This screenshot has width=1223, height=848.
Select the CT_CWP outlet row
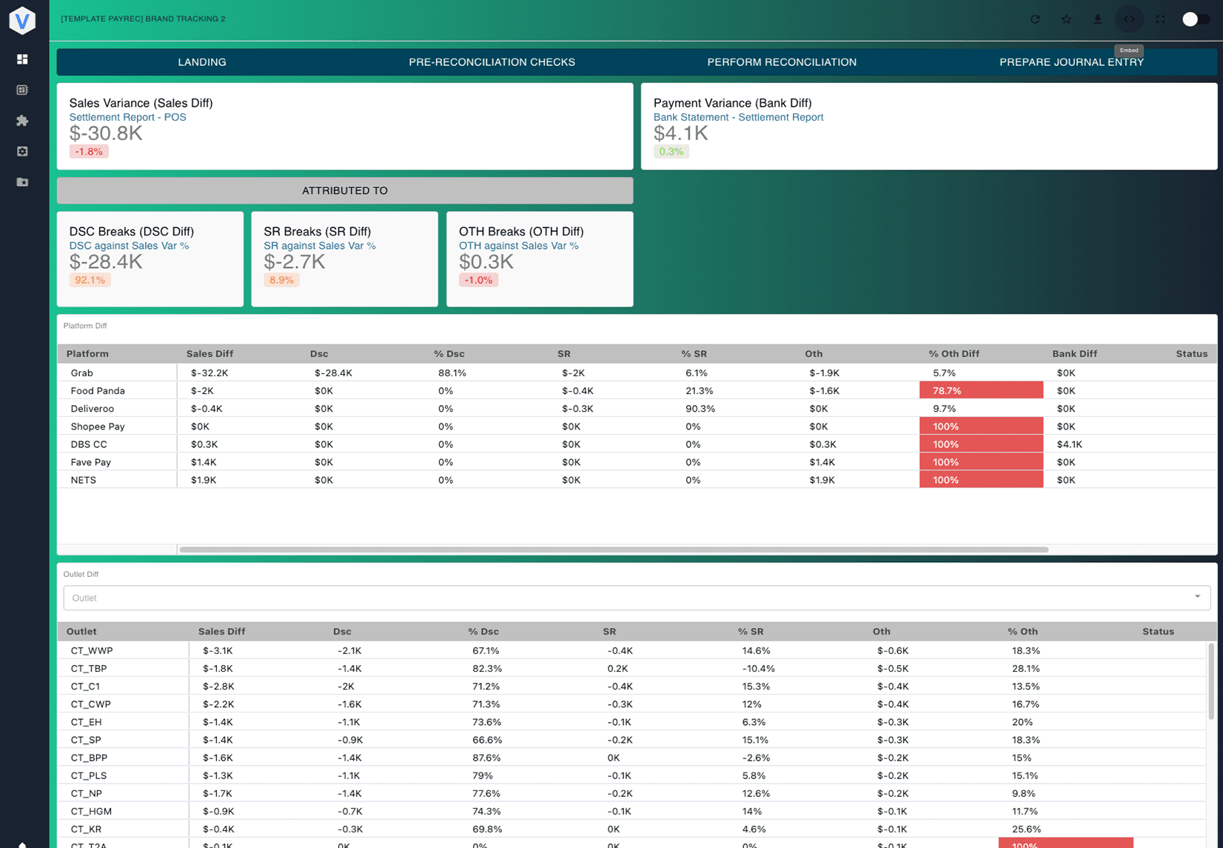point(632,704)
